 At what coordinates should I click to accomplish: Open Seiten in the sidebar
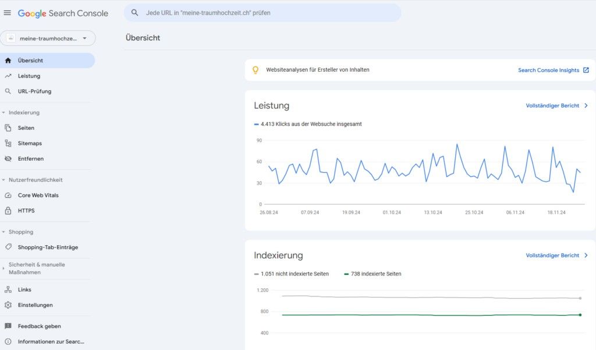tap(26, 128)
